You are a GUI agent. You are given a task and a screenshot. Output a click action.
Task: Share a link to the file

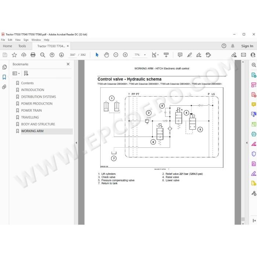(234, 55)
